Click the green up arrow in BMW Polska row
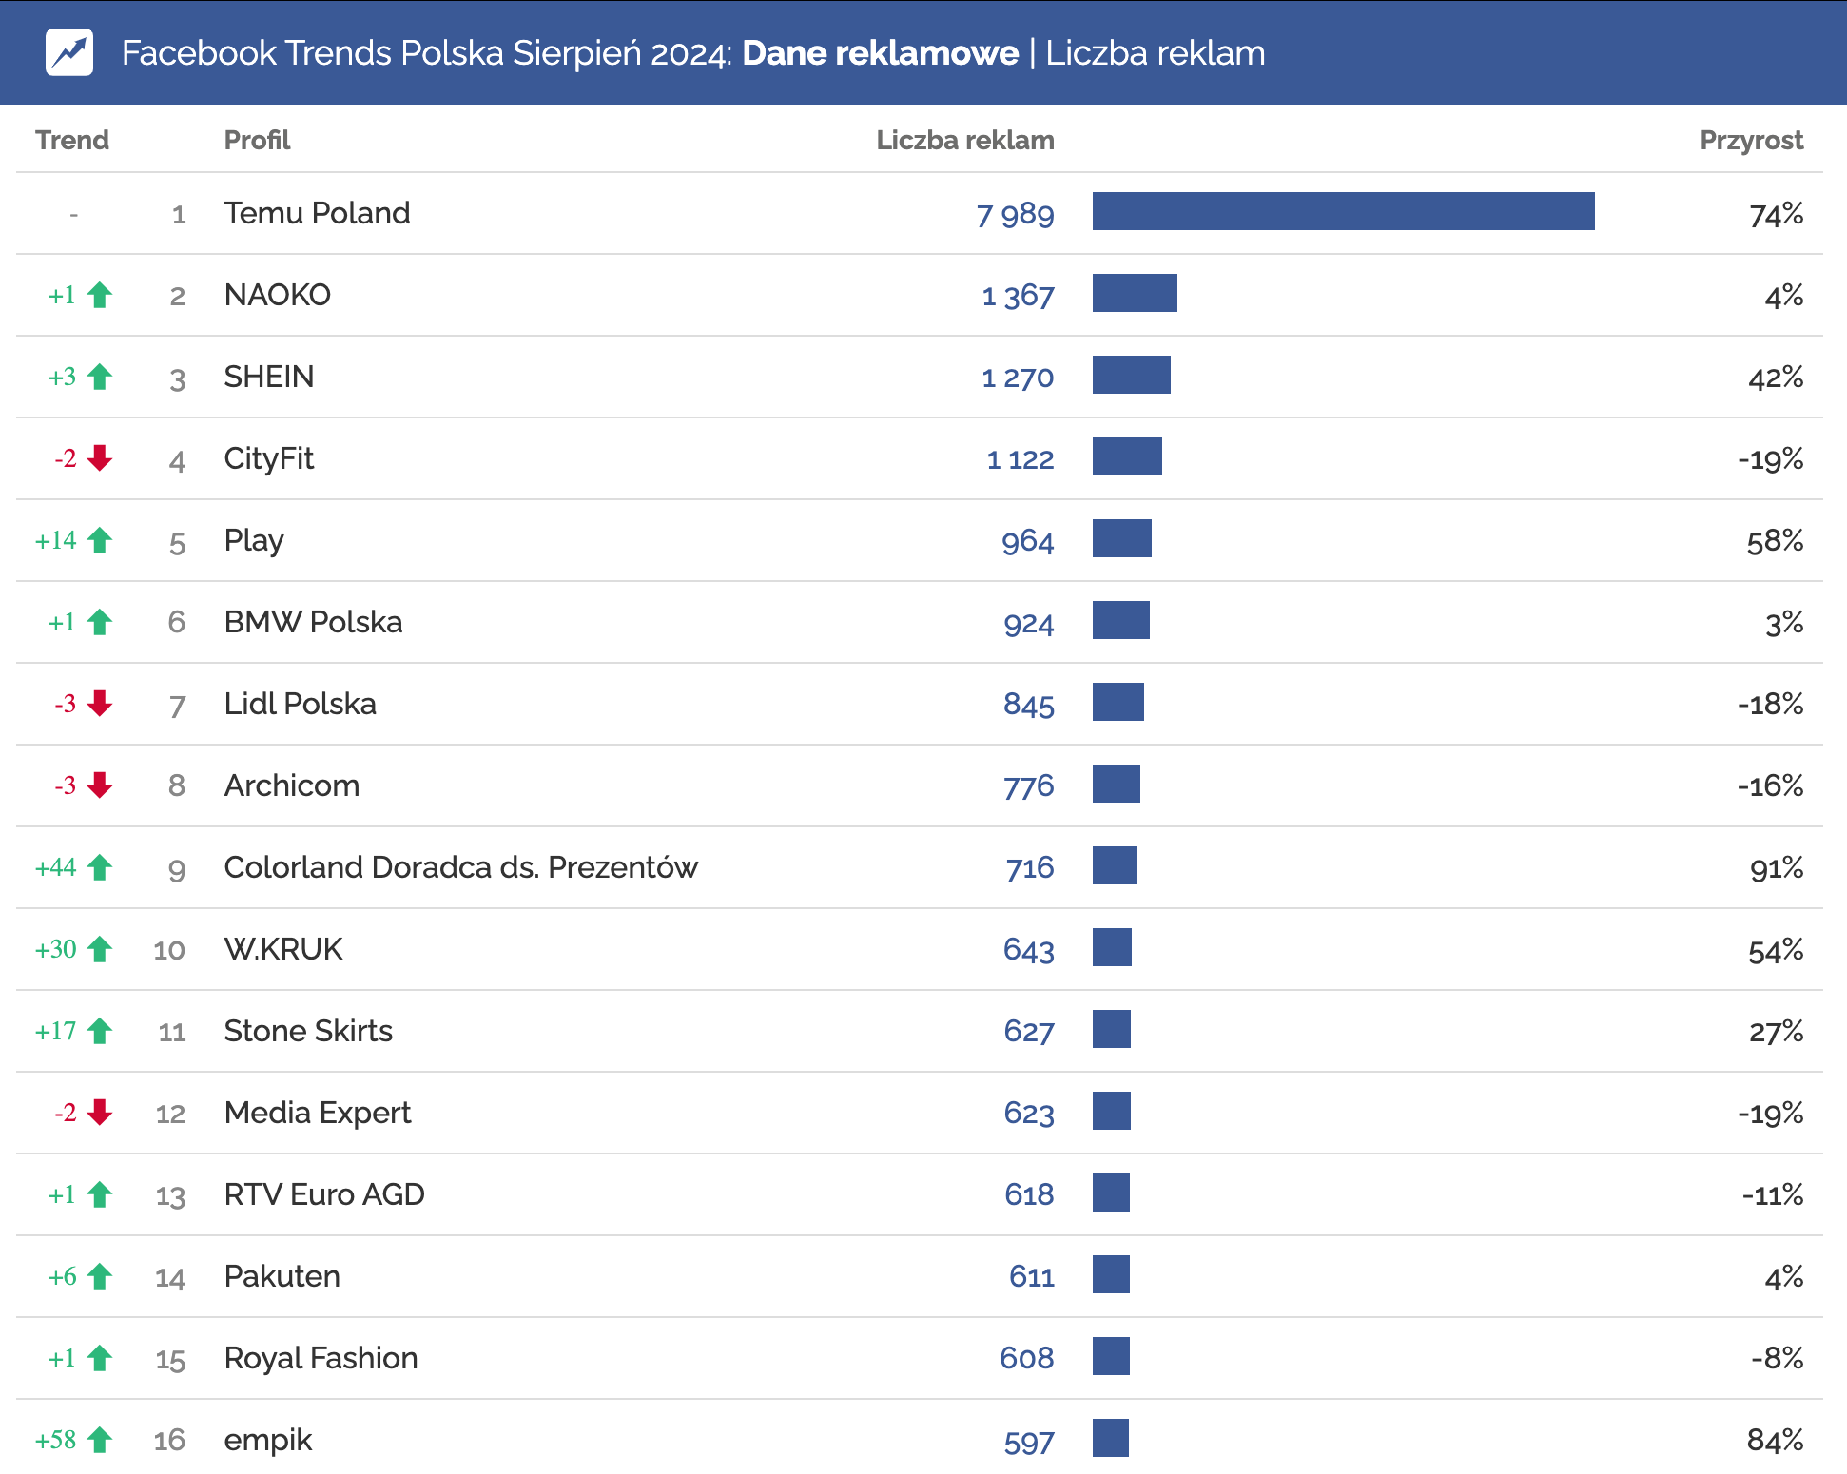Viewport: 1847px width, 1474px height. pos(100,622)
